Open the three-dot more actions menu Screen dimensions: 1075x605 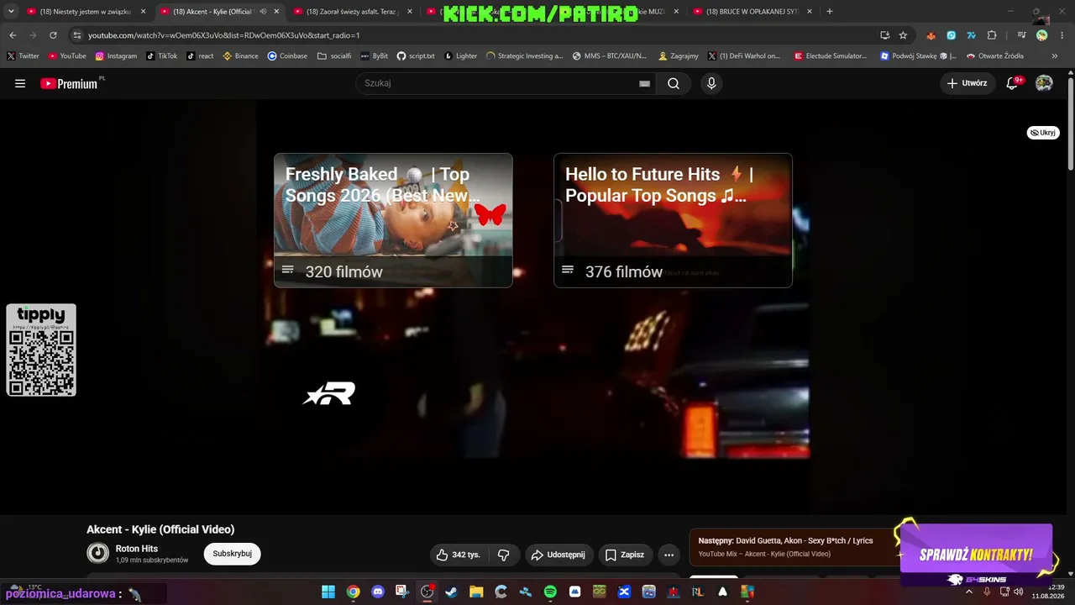[x=669, y=555]
